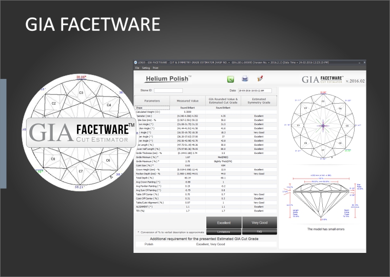Select the Table/Culet Alignment ( % ) row

point(206,203)
